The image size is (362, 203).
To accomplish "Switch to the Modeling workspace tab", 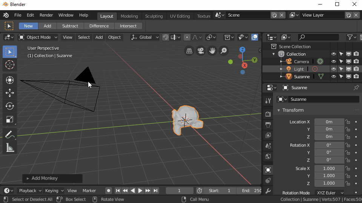I will [x=129, y=16].
